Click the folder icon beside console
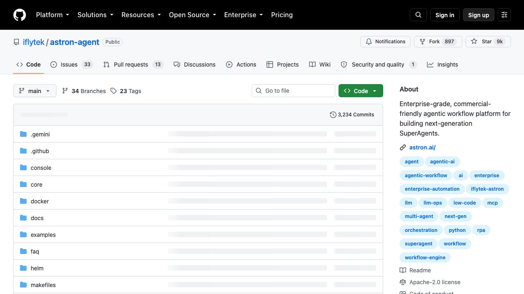The width and height of the screenshot is (524, 294). [x=23, y=167]
